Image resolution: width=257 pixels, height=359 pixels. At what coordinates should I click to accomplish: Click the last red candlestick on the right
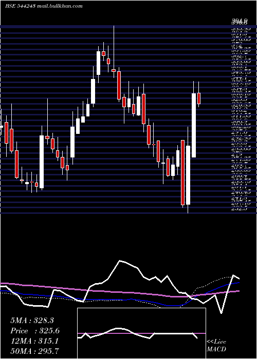click(x=199, y=94)
